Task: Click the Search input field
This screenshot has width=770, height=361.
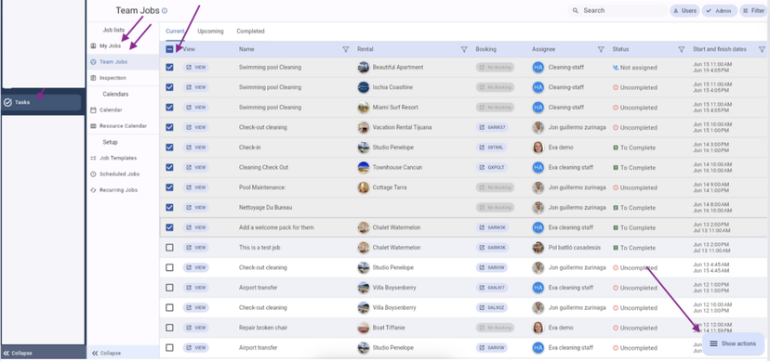Action: pyautogui.click(x=617, y=11)
